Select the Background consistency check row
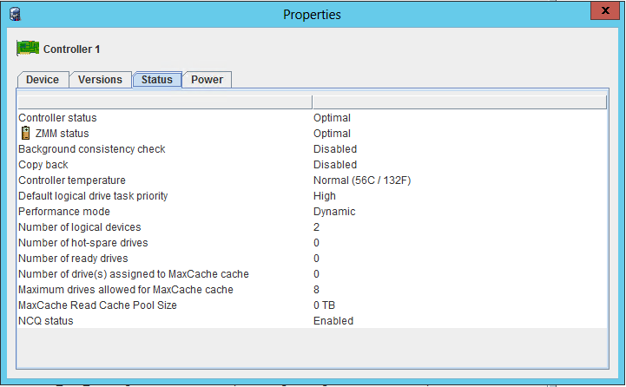The width and height of the screenshot is (626, 387). [x=92, y=149]
